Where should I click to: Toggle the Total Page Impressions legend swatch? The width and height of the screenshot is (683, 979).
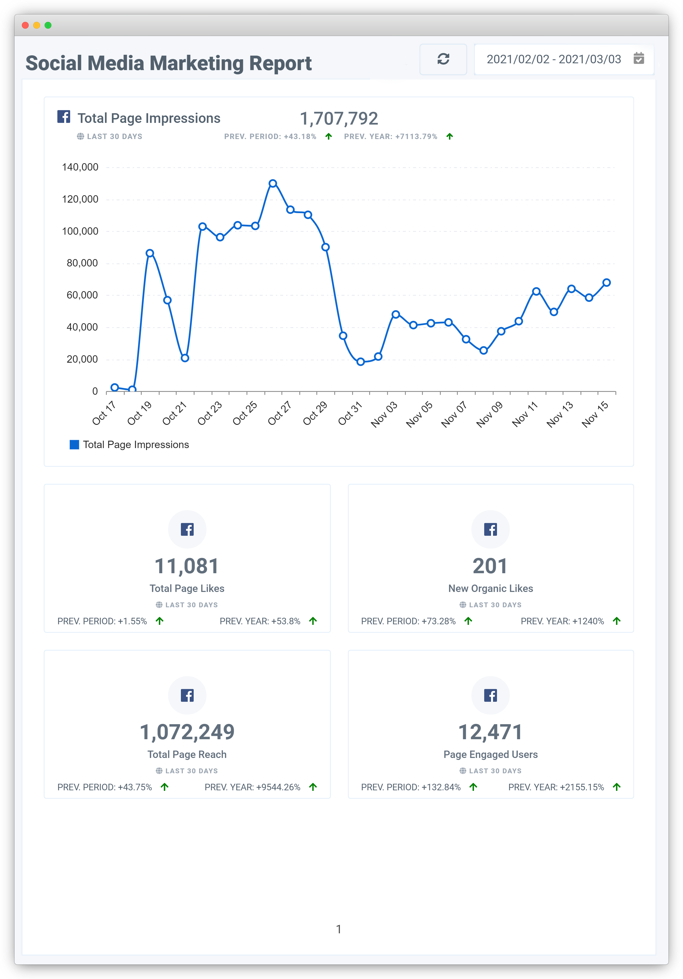coord(74,445)
